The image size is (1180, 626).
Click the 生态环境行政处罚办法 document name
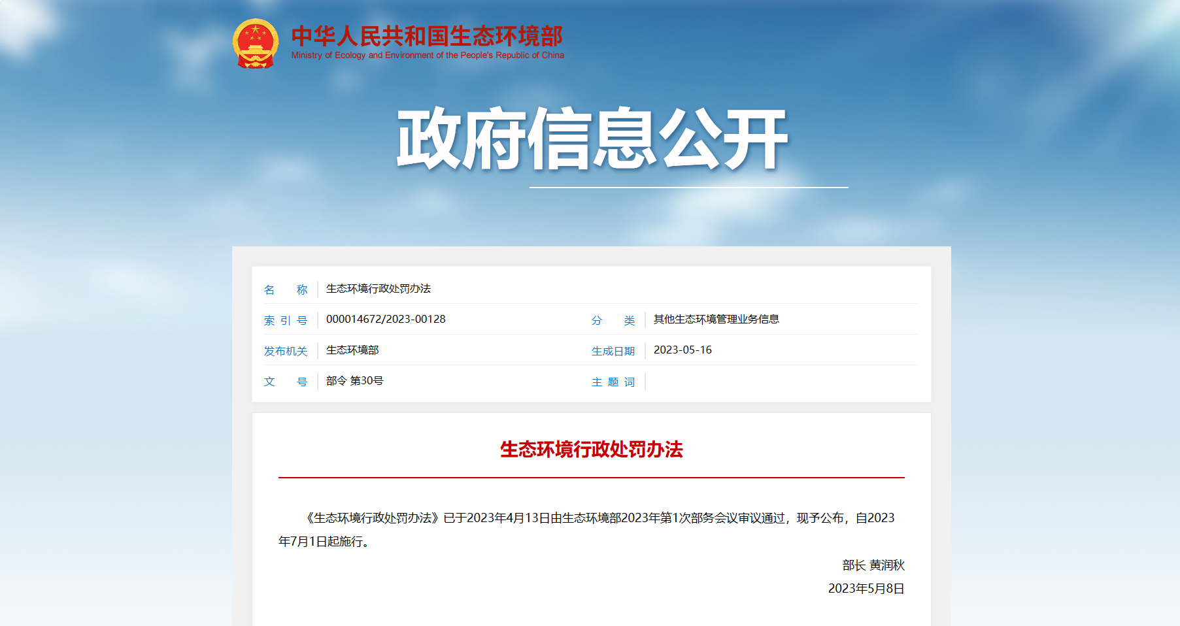pyautogui.click(x=379, y=288)
